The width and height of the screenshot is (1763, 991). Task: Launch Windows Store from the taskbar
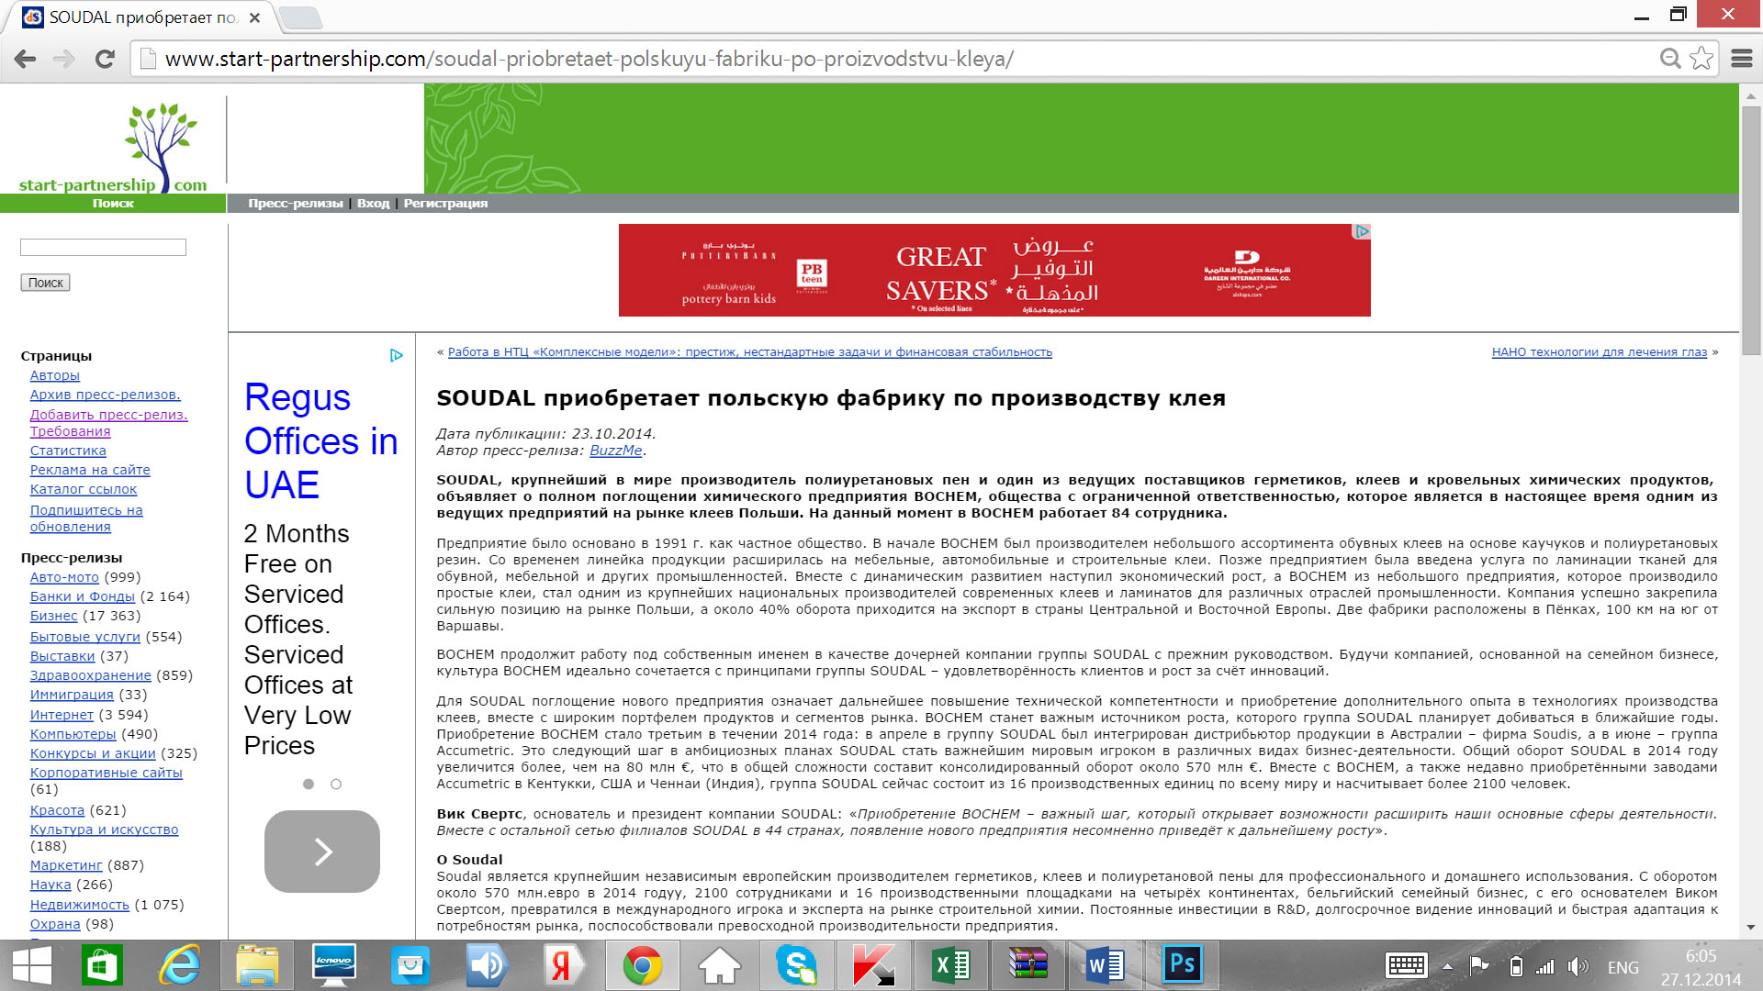point(102,965)
